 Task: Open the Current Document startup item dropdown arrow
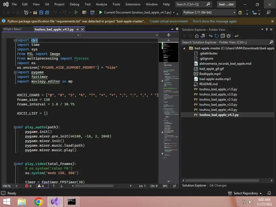click(x=174, y=12)
